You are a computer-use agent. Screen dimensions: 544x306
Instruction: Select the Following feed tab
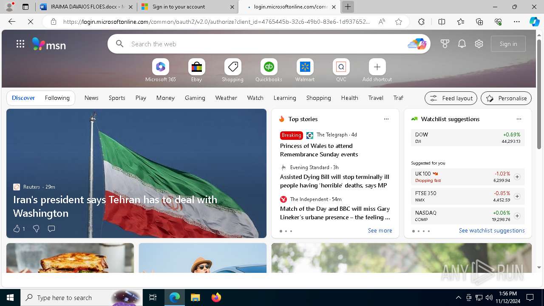pos(57,98)
